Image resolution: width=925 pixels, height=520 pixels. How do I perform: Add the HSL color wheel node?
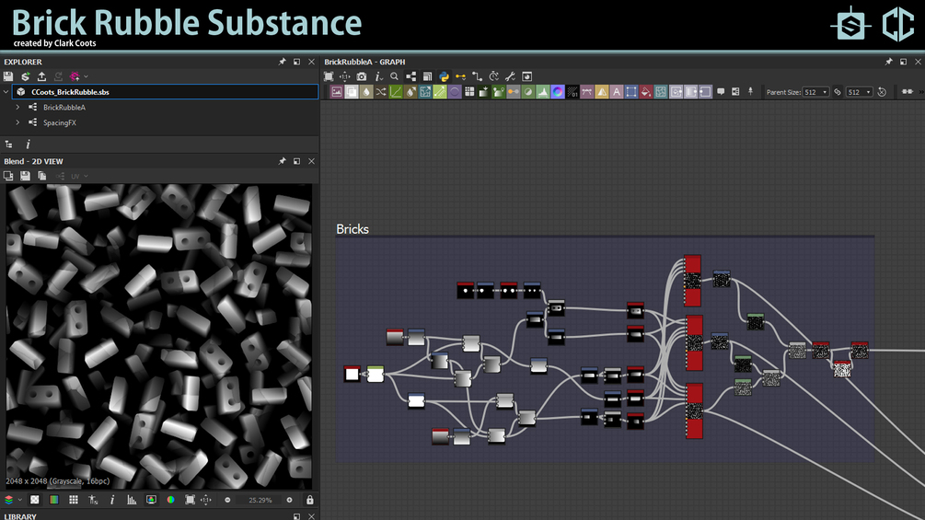click(558, 92)
